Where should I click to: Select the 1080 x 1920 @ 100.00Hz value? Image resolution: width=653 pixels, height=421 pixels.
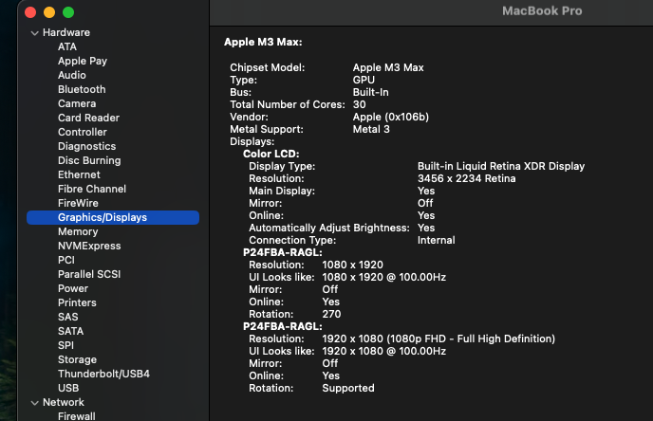pos(384,277)
